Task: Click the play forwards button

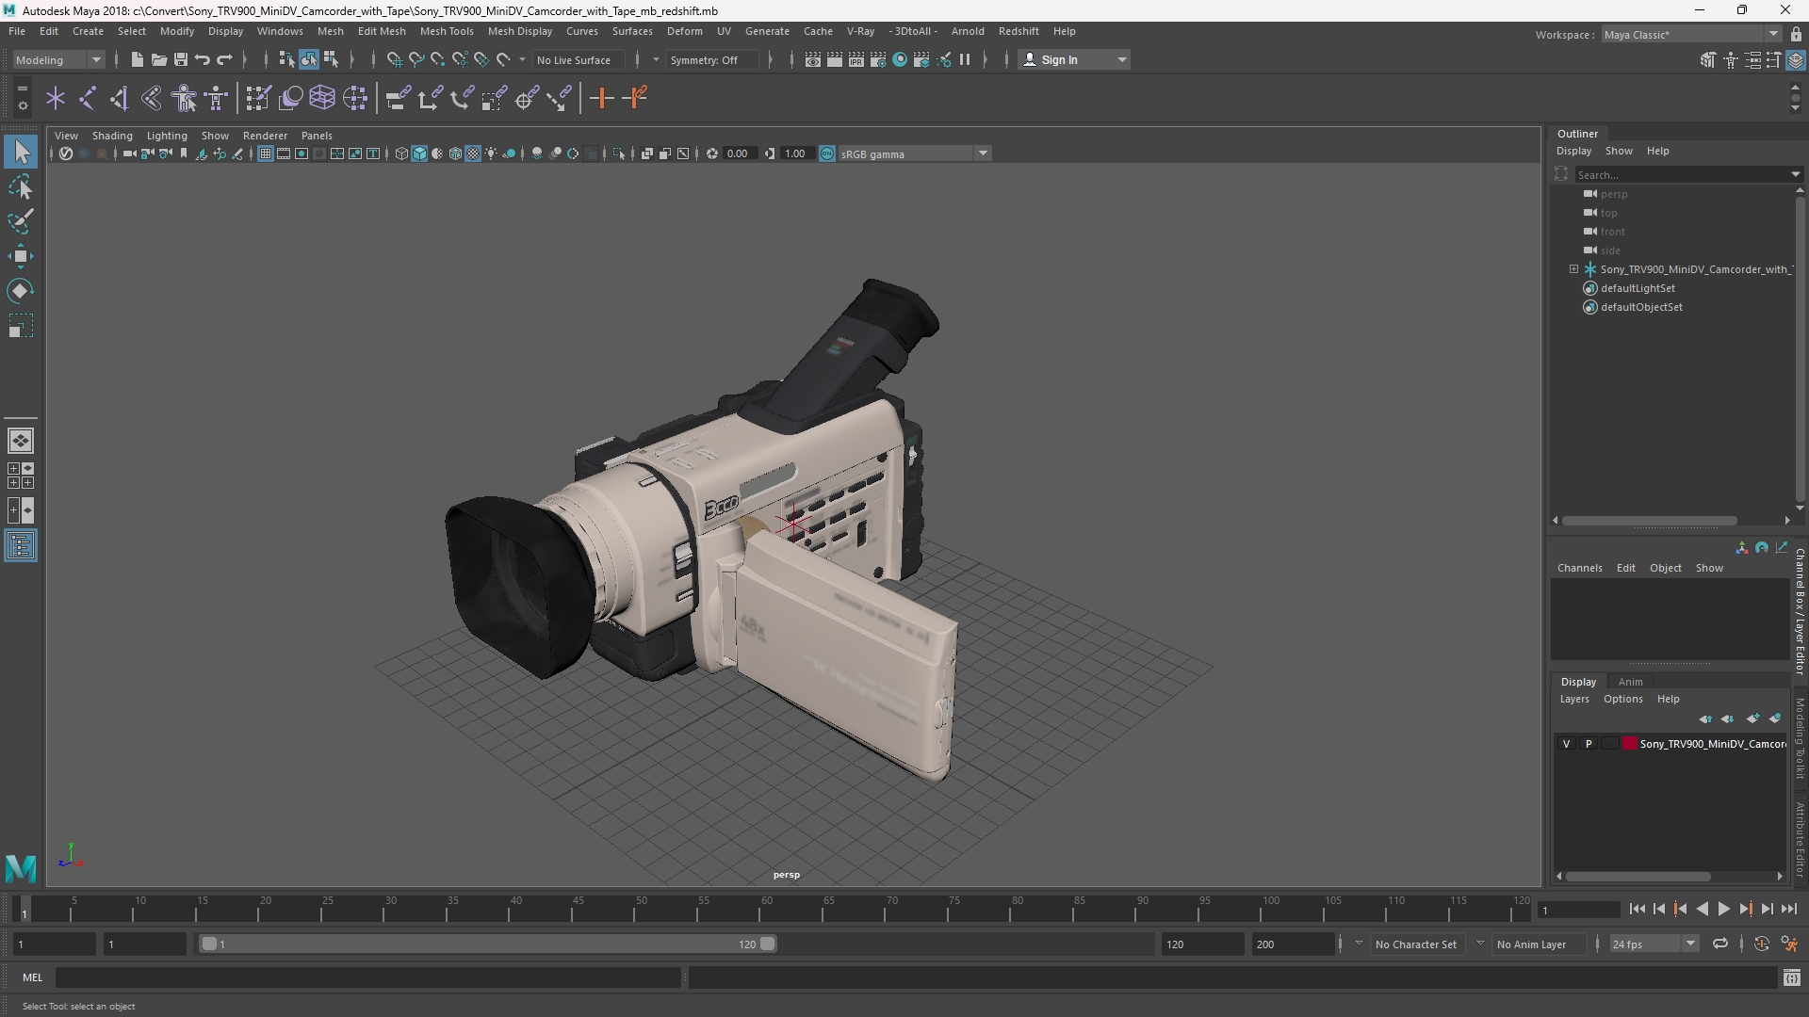Action: (1723, 909)
